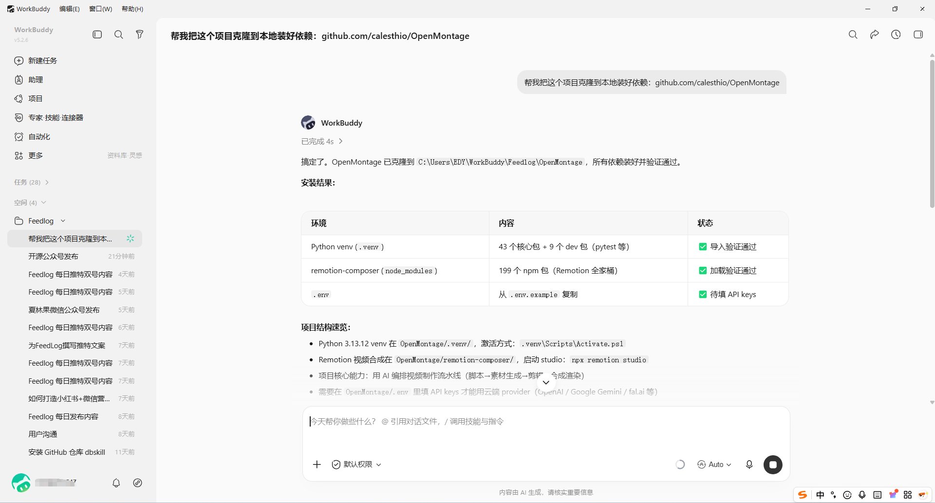Search in conversation using top-right magnifier icon
The width and height of the screenshot is (935, 503).
point(853,35)
